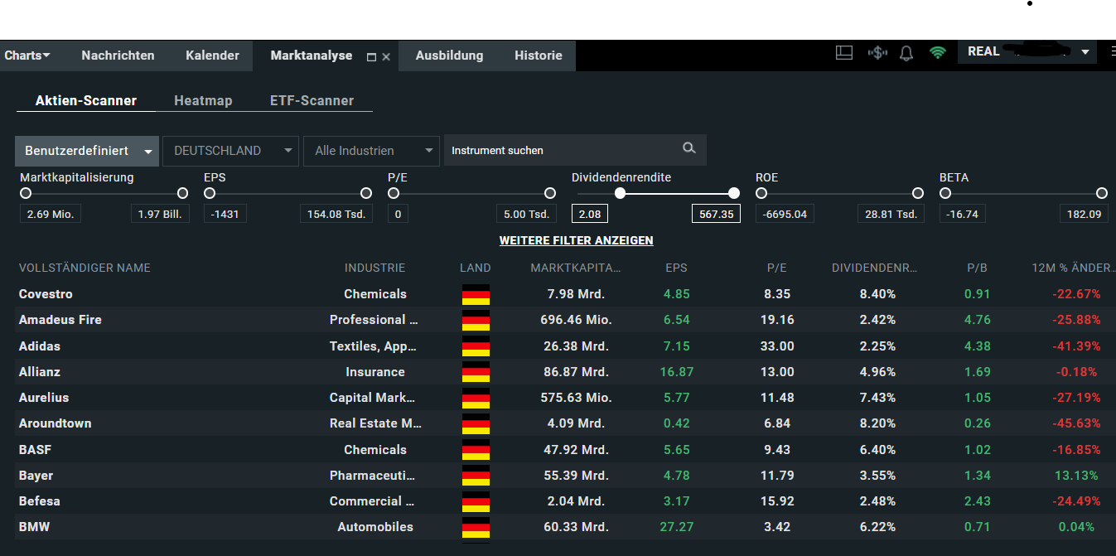Viewport: 1116px width, 556px height.
Task: Open the Adidas stock row name
Action: pos(40,346)
